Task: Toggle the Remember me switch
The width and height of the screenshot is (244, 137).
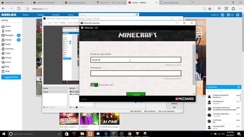Action: pos(94,85)
